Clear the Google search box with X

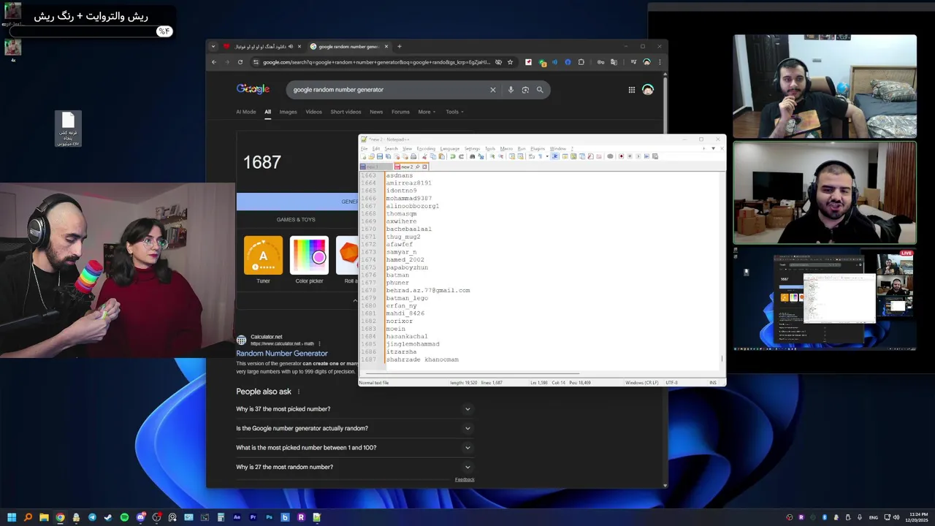pos(492,90)
